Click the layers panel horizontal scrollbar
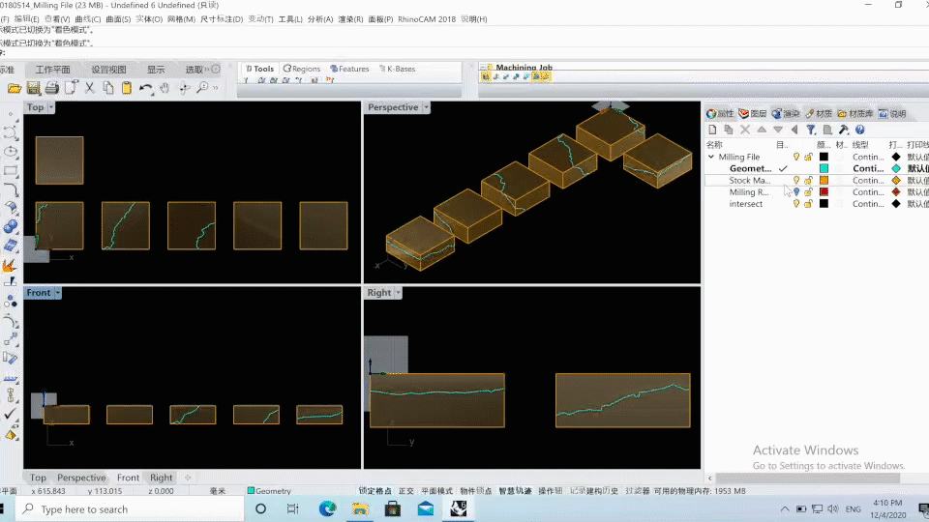929x522 pixels. point(807,478)
